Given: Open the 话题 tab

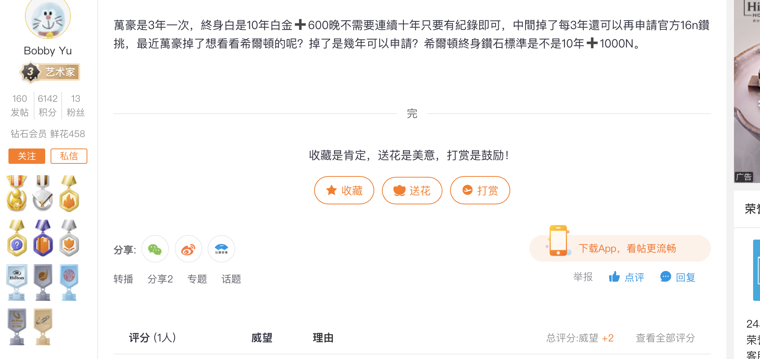Looking at the screenshot, I should 231,279.
